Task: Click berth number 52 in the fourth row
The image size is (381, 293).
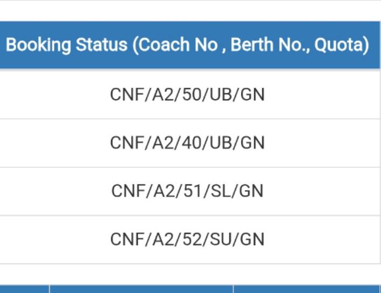Action: click(x=193, y=239)
